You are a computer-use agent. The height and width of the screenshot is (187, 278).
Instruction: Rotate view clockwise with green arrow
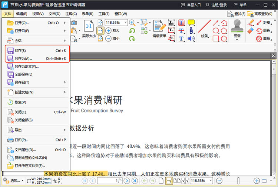[132, 39]
